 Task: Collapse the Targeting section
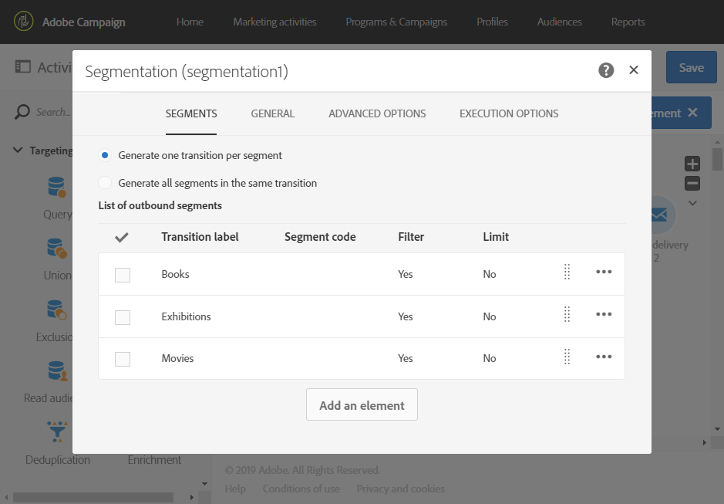[18, 151]
